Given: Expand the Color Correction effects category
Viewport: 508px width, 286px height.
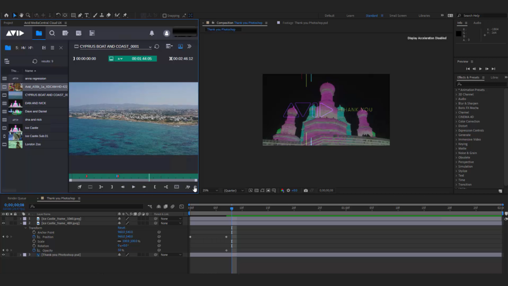Looking at the screenshot, I should [456, 121].
